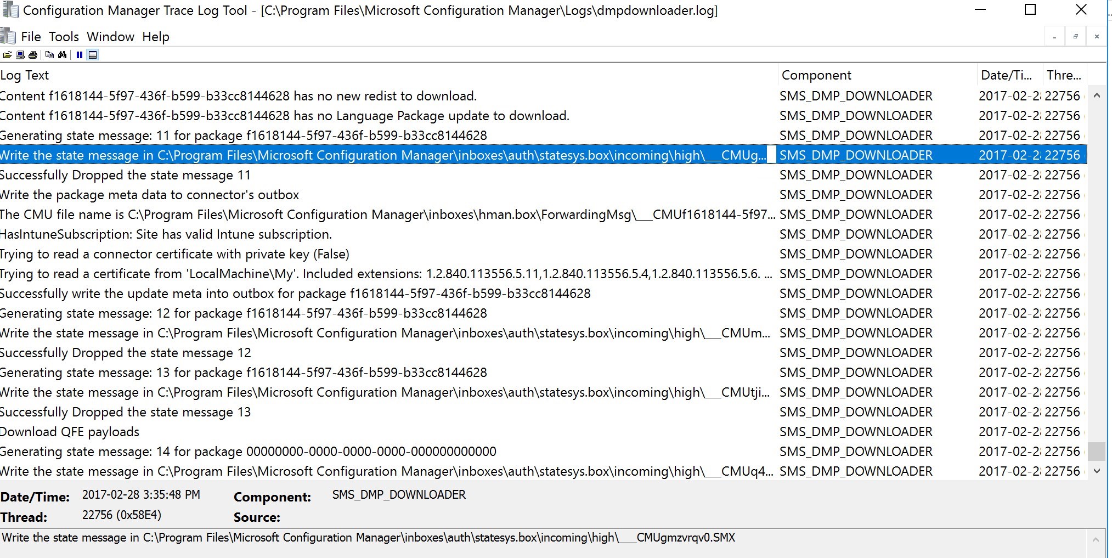Select row 'has no Language Package update to download'
The image size is (1112, 558).
coord(543,116)
